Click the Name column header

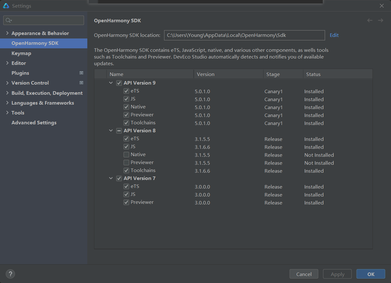(x=150, y=74)
